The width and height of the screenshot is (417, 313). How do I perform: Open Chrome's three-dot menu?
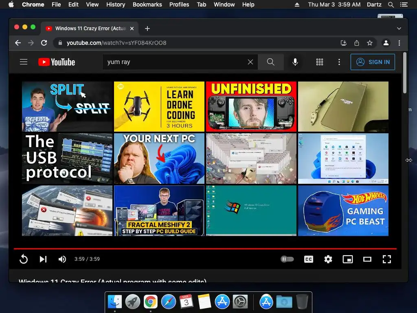399,43
